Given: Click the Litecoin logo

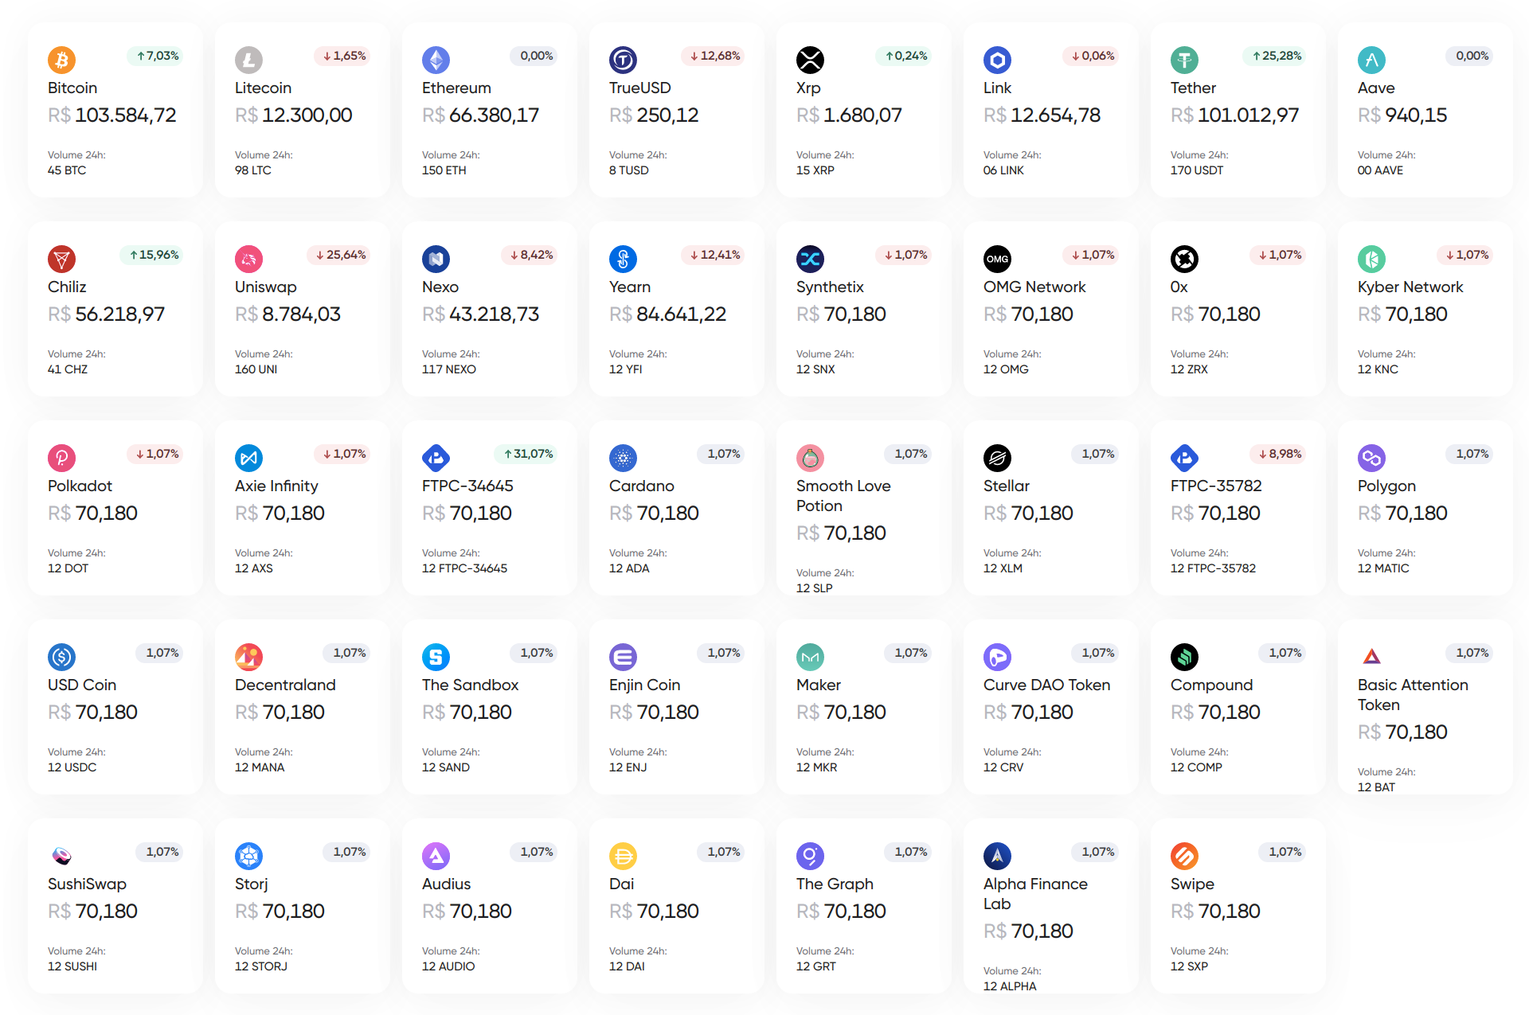Looking at the screenshot, I should click(248, 59).
